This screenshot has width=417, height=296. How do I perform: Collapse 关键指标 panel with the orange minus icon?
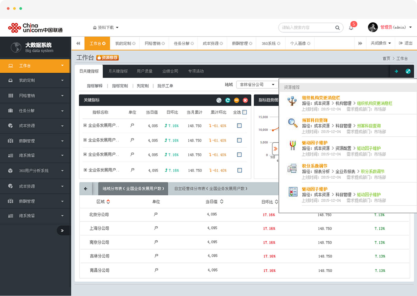(236, 100)
